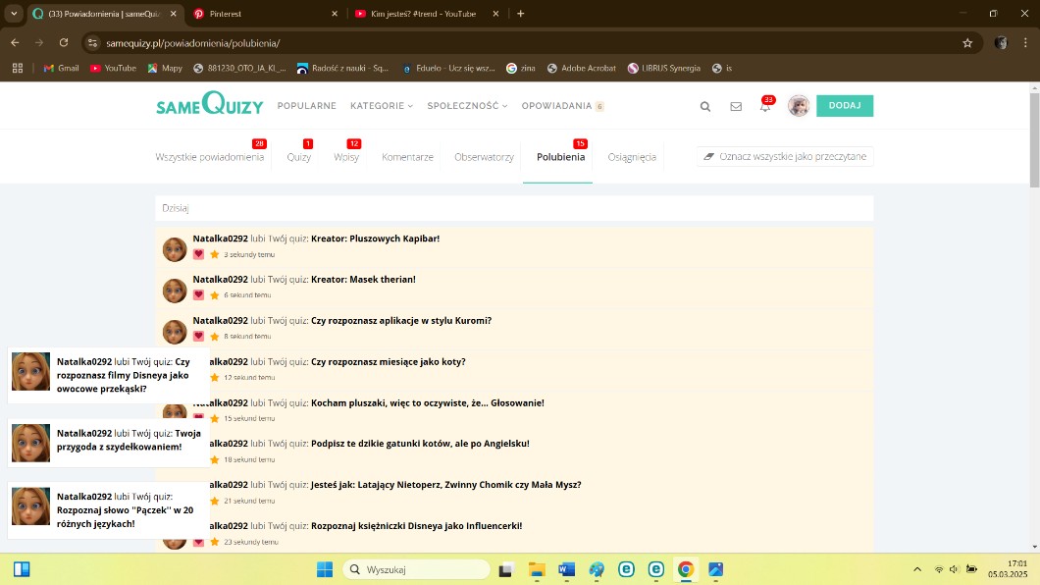Open Chrome from the Windows taskbar

click(686, 569)
